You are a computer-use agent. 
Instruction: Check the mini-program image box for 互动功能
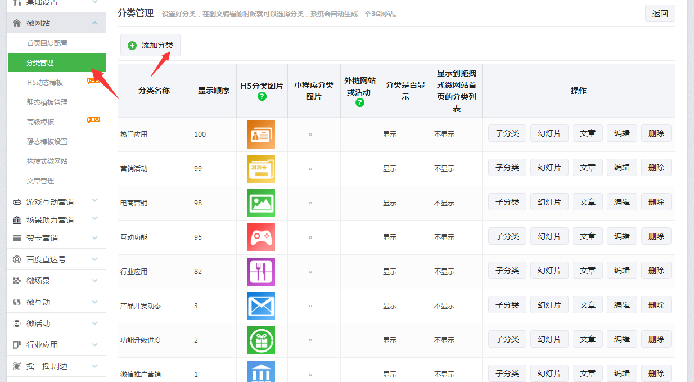point(310,236)
